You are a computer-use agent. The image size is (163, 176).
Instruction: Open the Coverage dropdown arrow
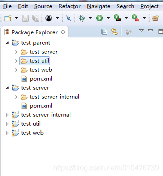pyautogui.click(x=126, y=18)
